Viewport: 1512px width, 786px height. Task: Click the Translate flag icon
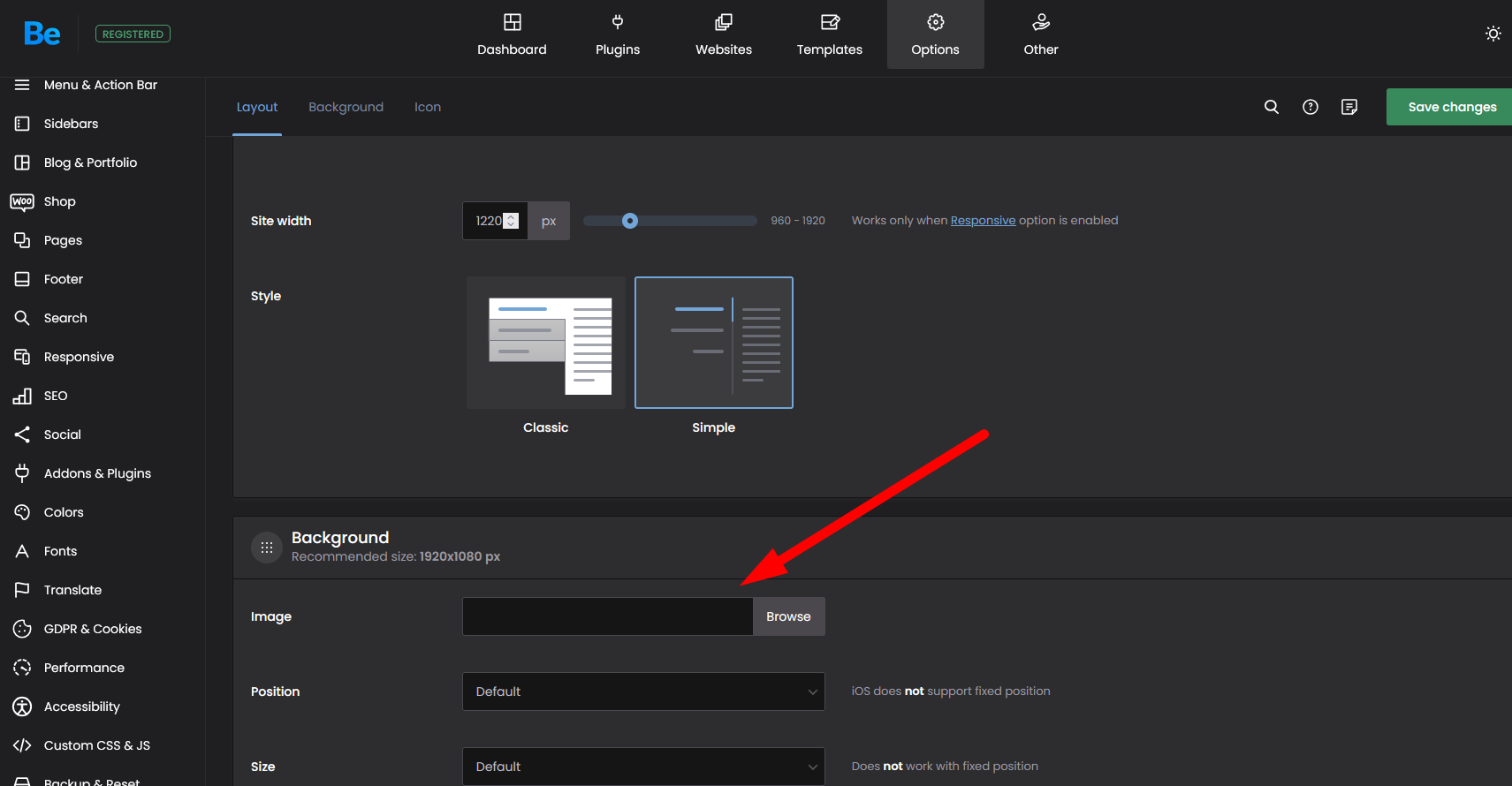point(22,590)
